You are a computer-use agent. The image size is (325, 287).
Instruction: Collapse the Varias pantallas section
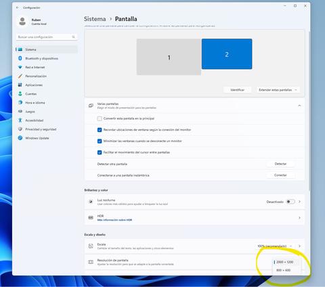point(299,106)
